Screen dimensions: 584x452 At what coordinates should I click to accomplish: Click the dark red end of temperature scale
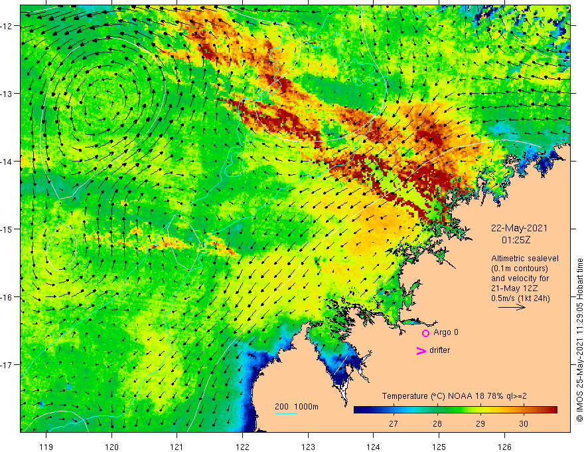click(553, 410)
